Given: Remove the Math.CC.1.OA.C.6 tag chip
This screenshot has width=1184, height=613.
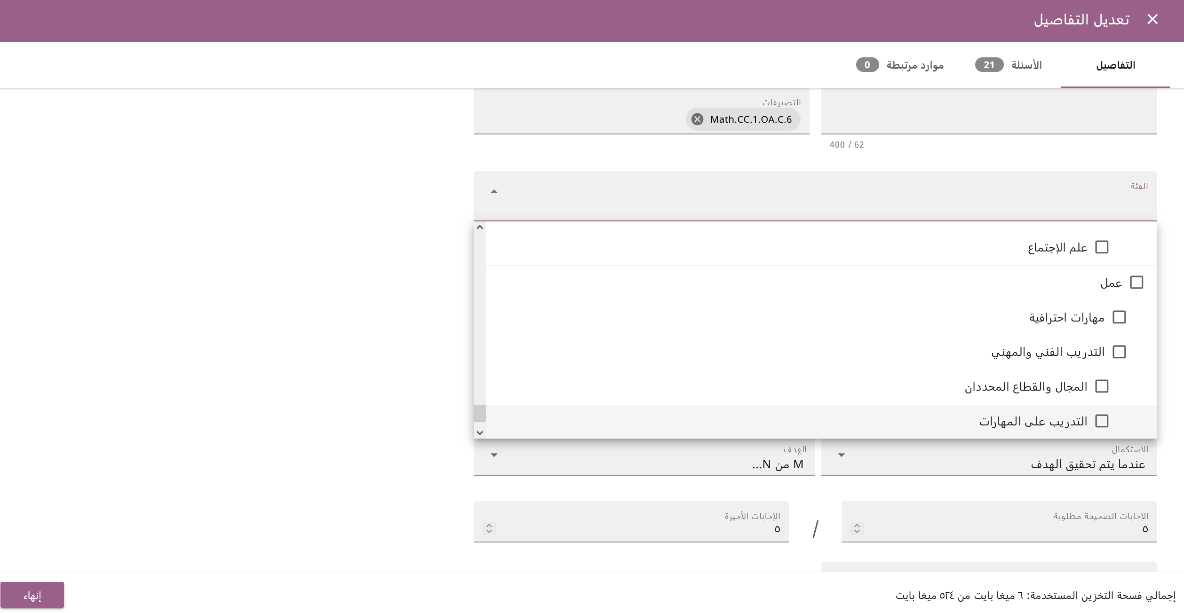Looking at the screenshot, I should [x=697, y=119].
